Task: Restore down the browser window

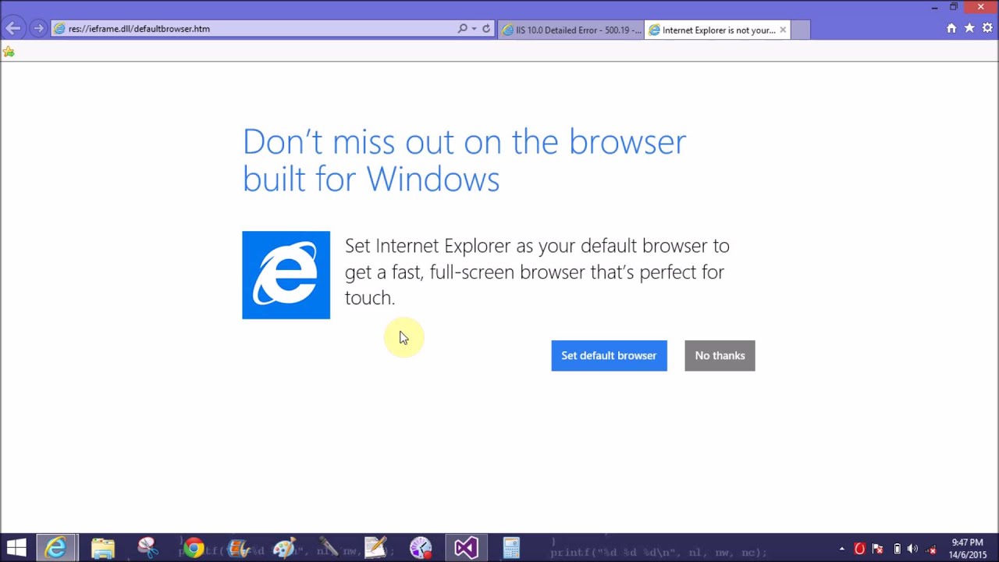Action: coord(954,7)
